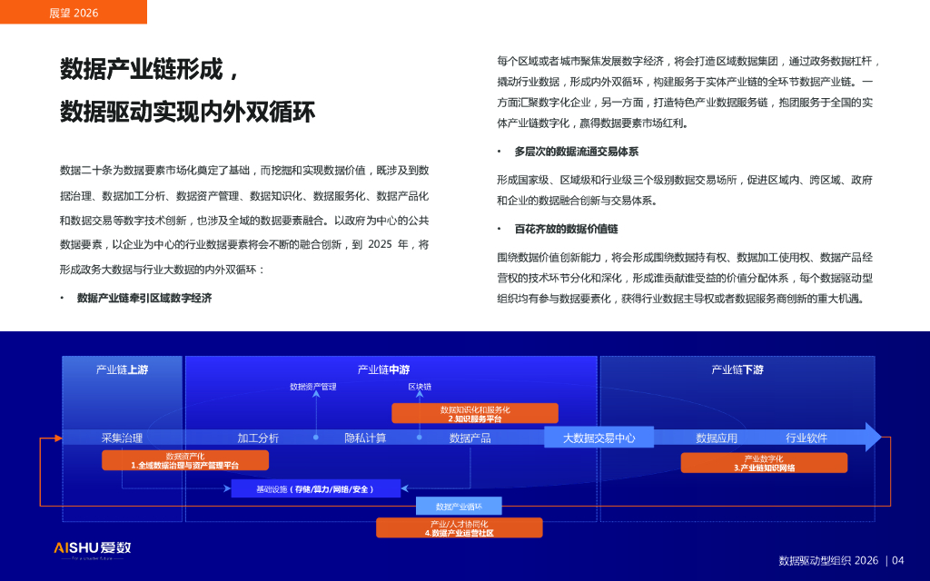Click the large arrowhead after 行业软件
This screenshot has height=581, width=930.
(x=873, y=437)
